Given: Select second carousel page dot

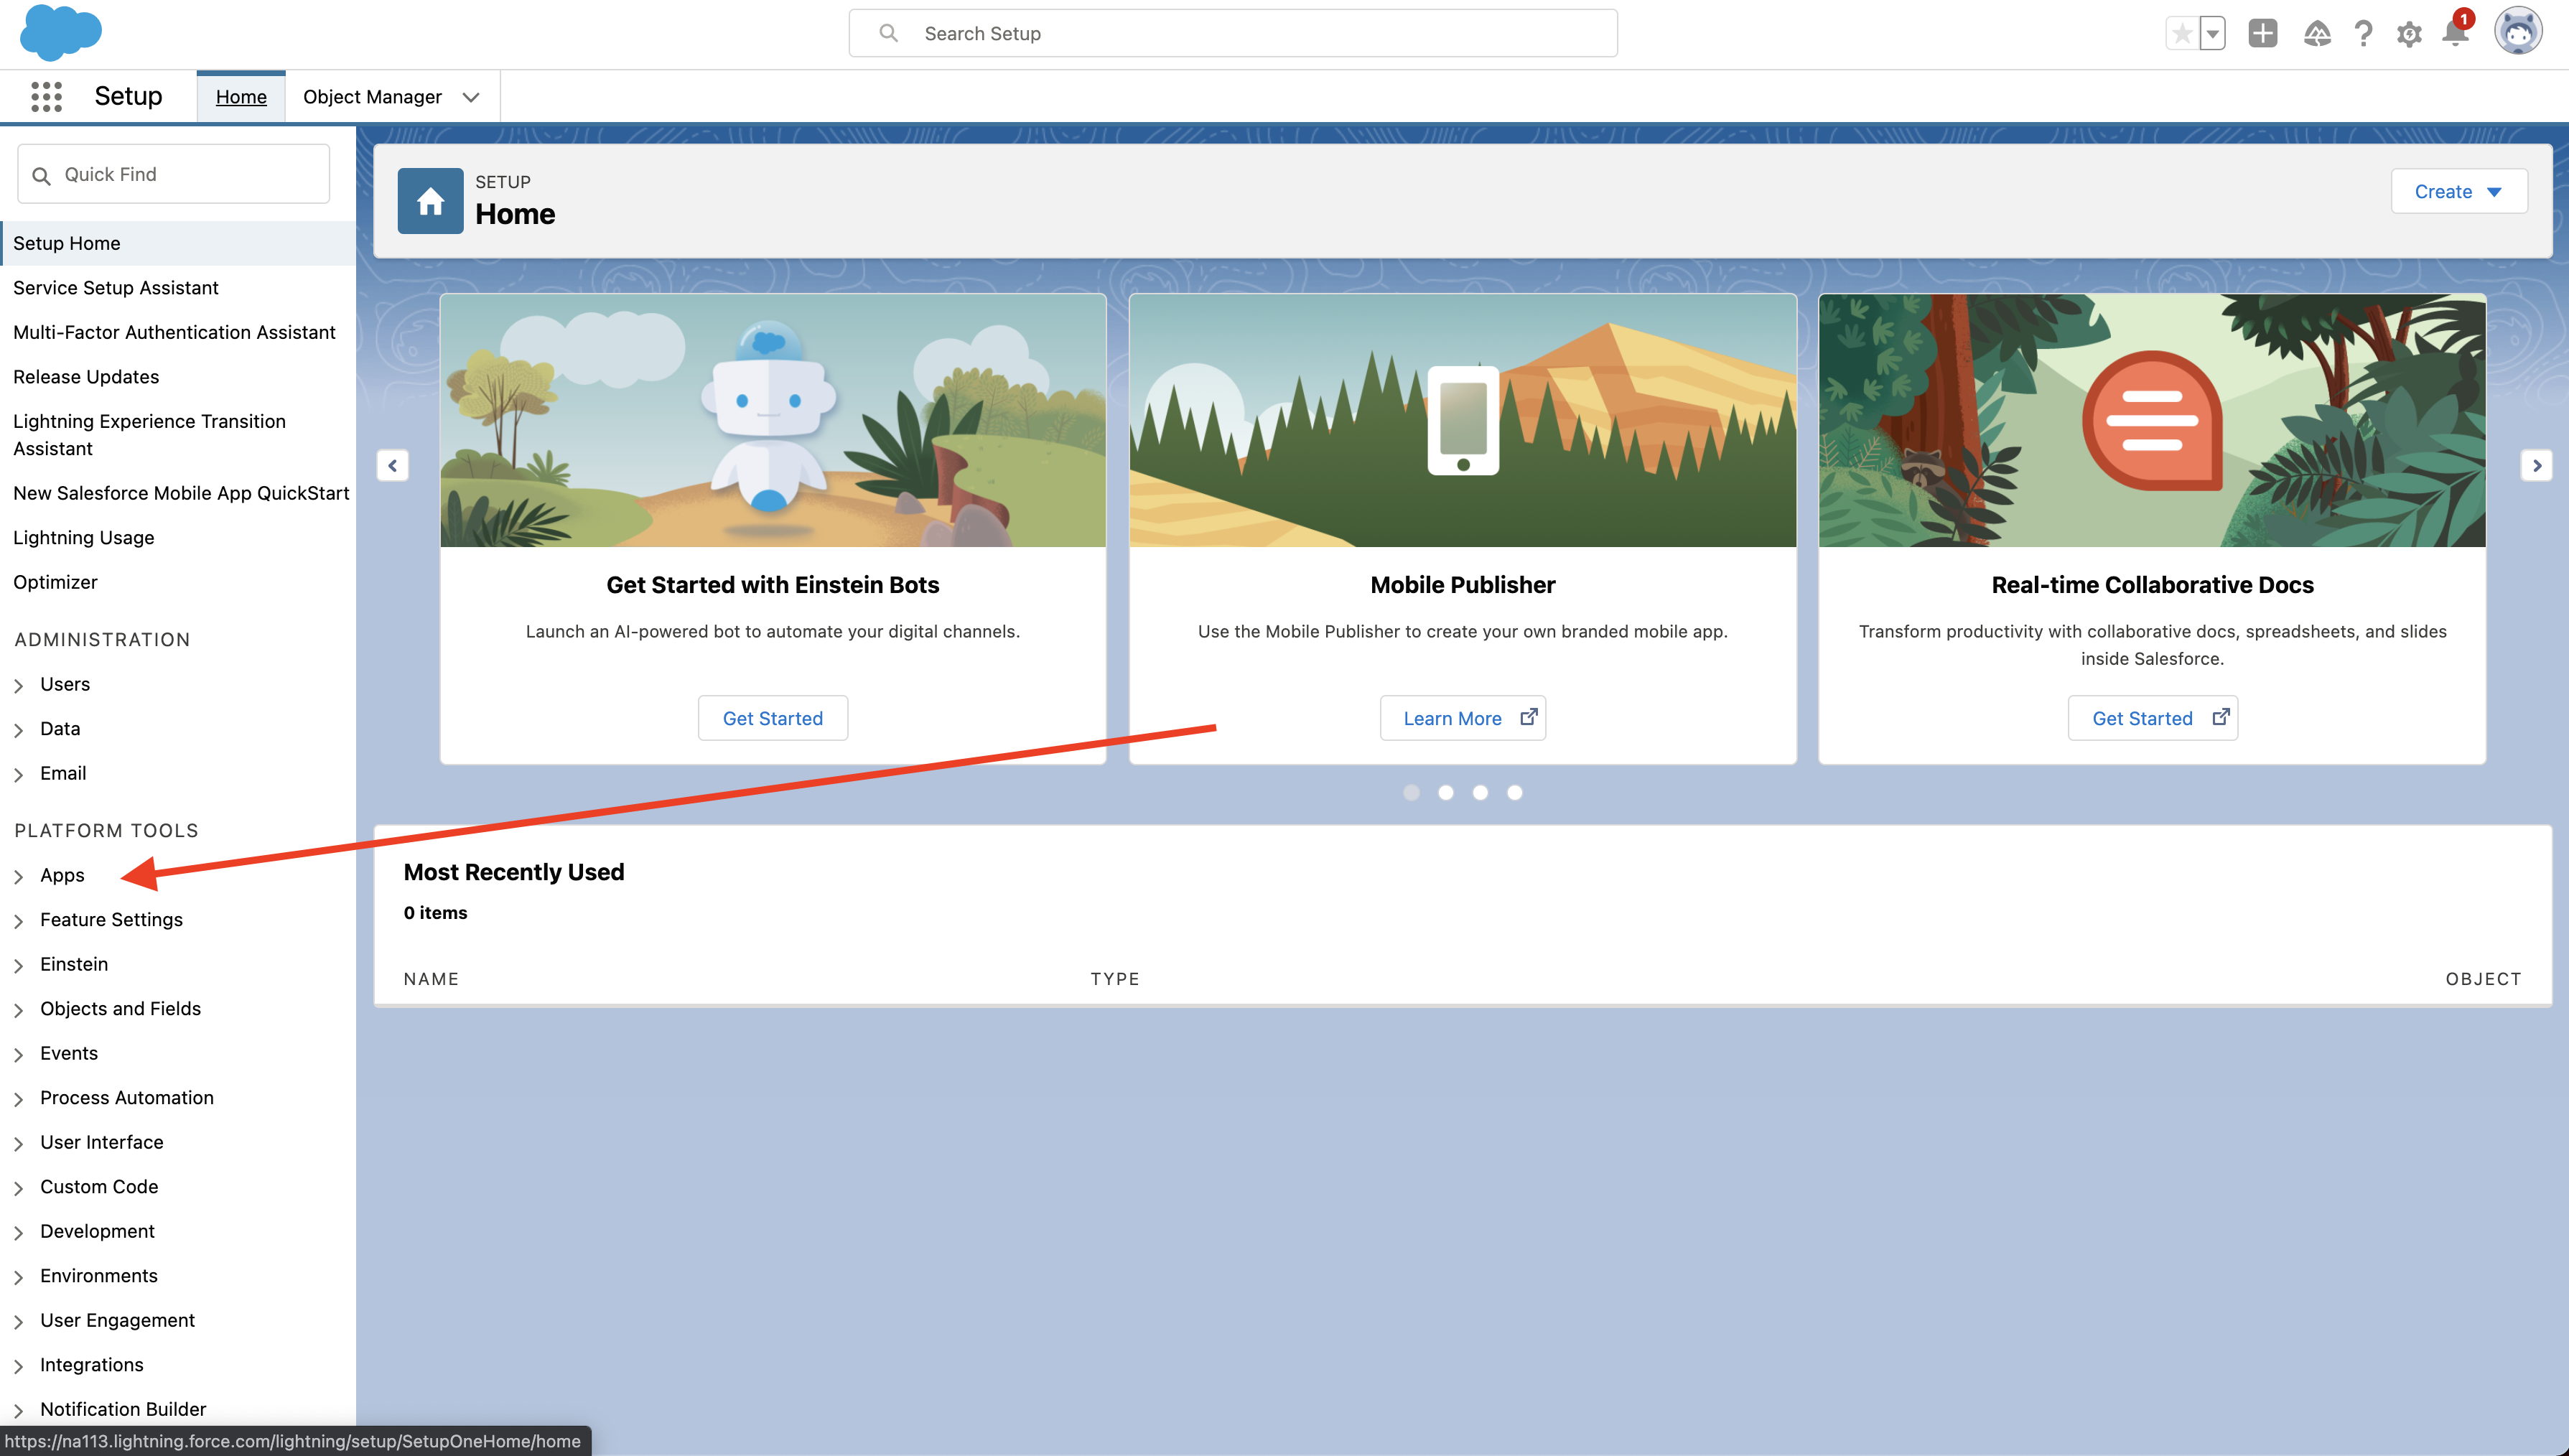Looking at the screenshot, I should point(1446,792).
